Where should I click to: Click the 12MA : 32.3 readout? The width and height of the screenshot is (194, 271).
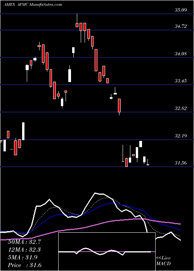point(24,250)
